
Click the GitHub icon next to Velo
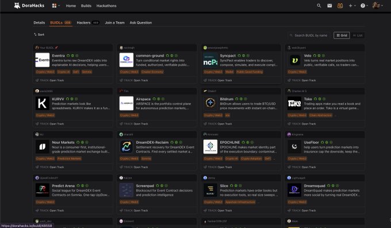pyautogui.click(x=315, y=55)
